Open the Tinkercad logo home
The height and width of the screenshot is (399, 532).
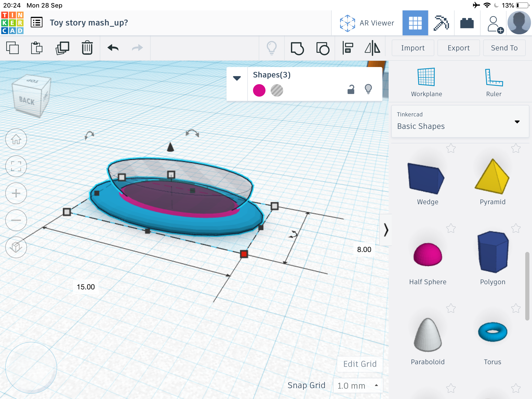pyautogui.click(x=12, y=23)
